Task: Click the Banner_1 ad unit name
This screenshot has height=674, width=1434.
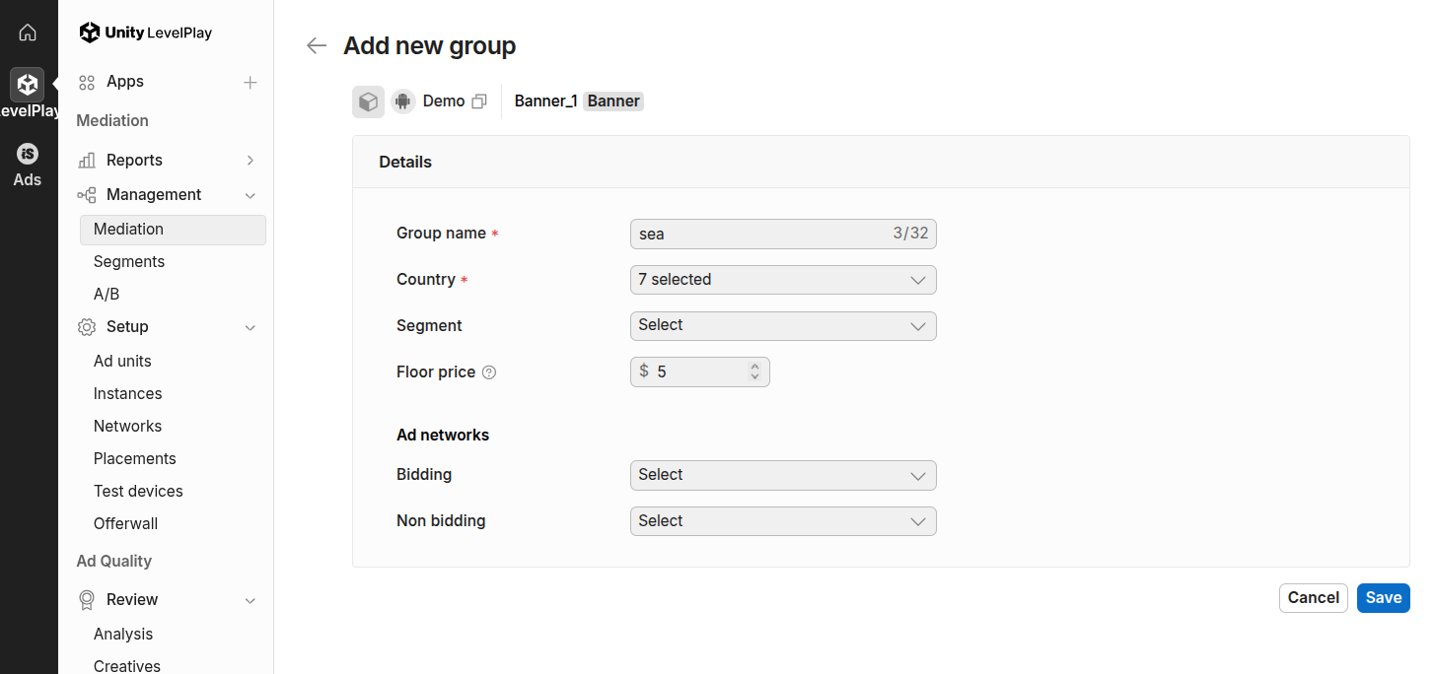Action: (545, 101)
